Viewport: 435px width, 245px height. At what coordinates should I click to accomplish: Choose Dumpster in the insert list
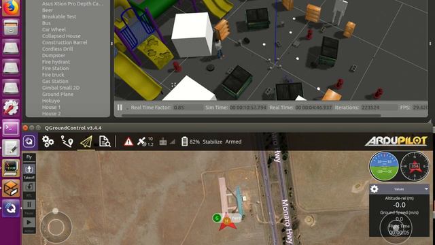[54, 55]
